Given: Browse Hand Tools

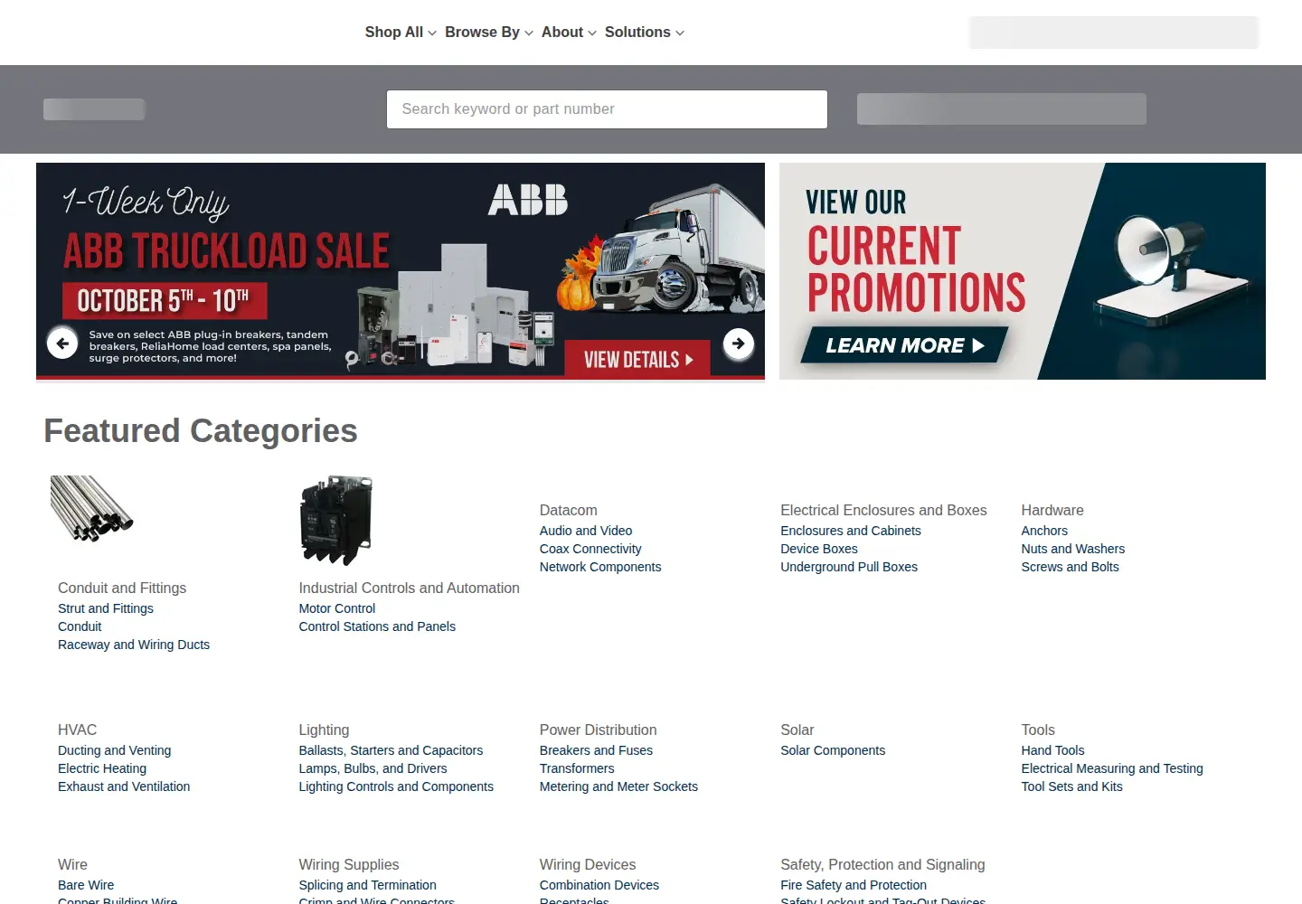Looking at the screenshot, I should (x=1052, y=750).
